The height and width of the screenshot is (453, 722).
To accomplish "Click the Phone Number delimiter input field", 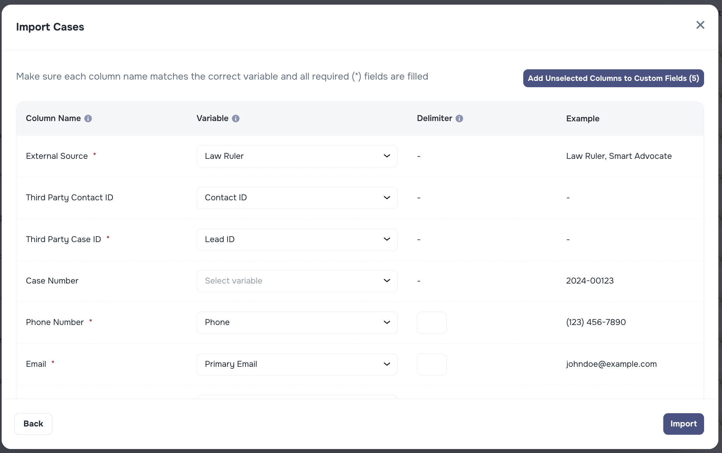I will (x=431, y=322).
